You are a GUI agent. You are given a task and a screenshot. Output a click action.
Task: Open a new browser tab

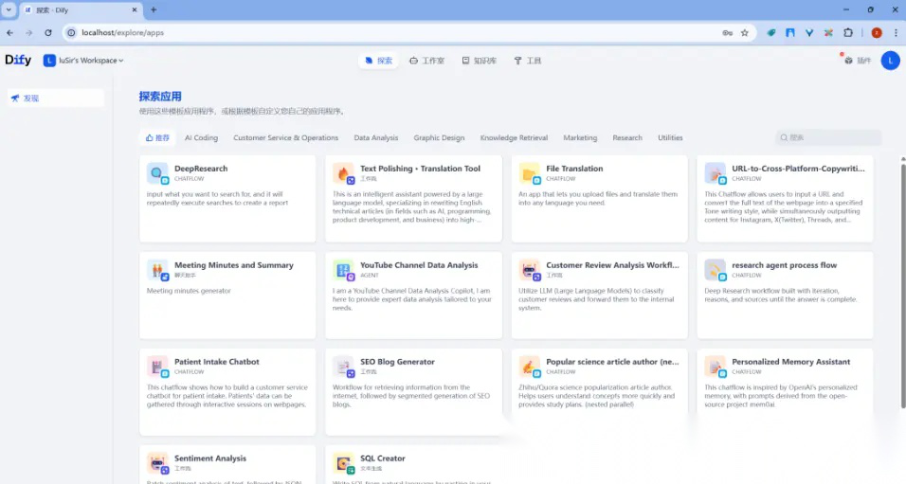click(x=154, y=9)
